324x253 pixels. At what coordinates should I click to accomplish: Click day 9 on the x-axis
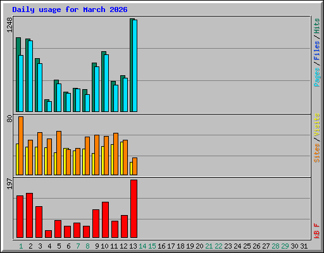click(97, 246)
